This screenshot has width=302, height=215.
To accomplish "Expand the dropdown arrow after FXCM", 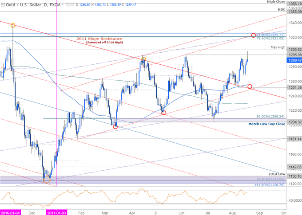I will 63,4.
